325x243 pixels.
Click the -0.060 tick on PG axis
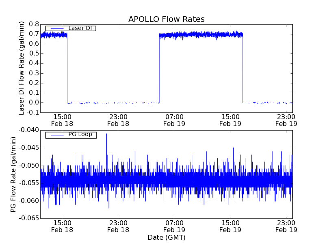[29, 200]
